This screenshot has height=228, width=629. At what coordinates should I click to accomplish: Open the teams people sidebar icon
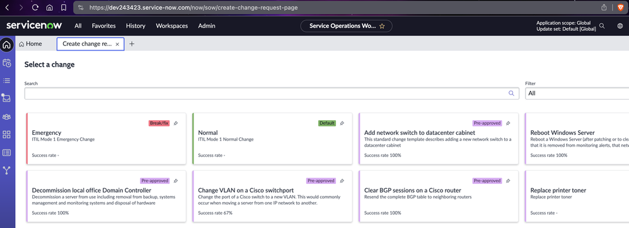[x=7, y=117]
